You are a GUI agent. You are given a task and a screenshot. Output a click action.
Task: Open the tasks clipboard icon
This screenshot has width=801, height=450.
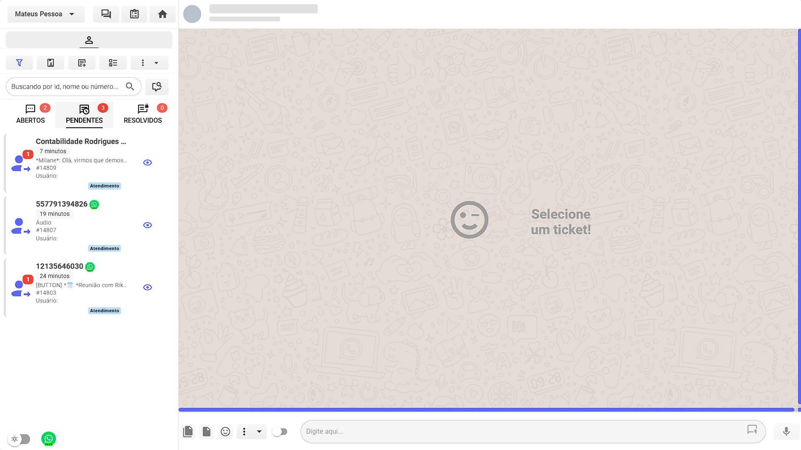point(134,14)
